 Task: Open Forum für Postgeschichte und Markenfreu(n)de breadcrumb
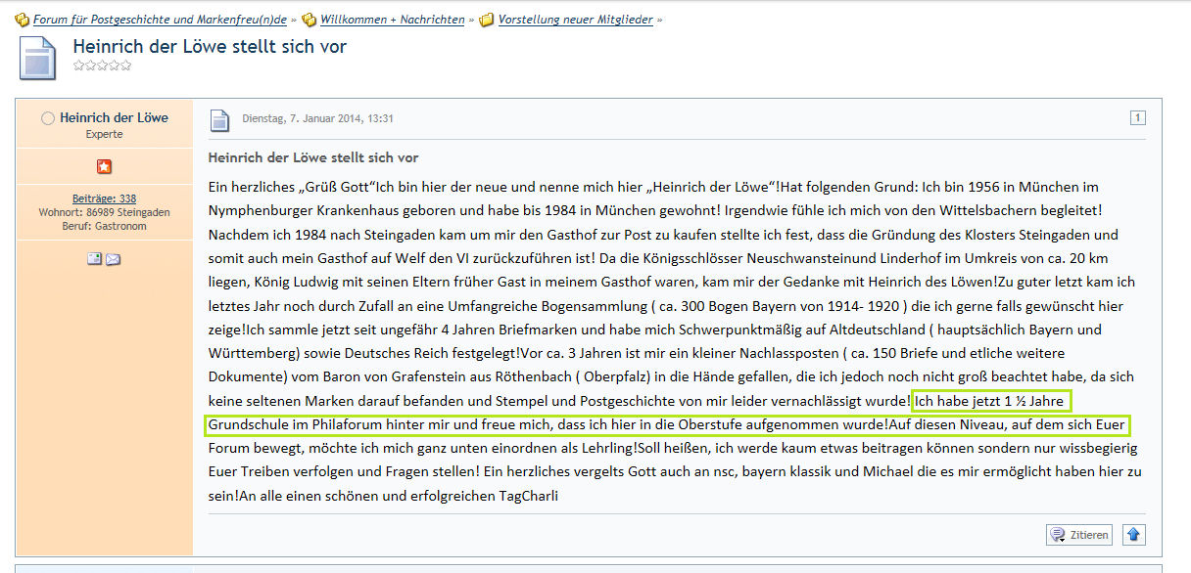(x=160, y=20)
